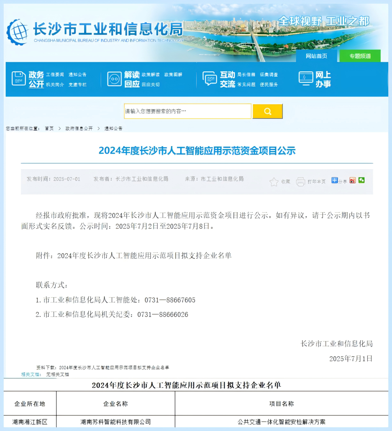Share via the green WeChat icon
This screenshot has height=431, width=392.
[x=361, y=180]
